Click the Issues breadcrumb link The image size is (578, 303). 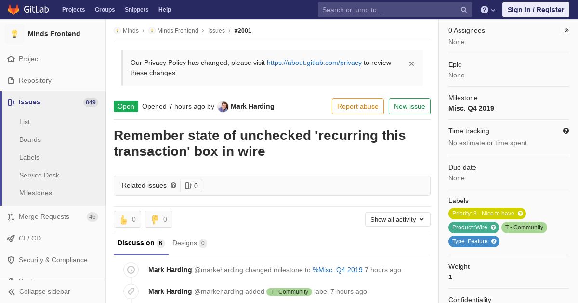[x=216, y=31]
